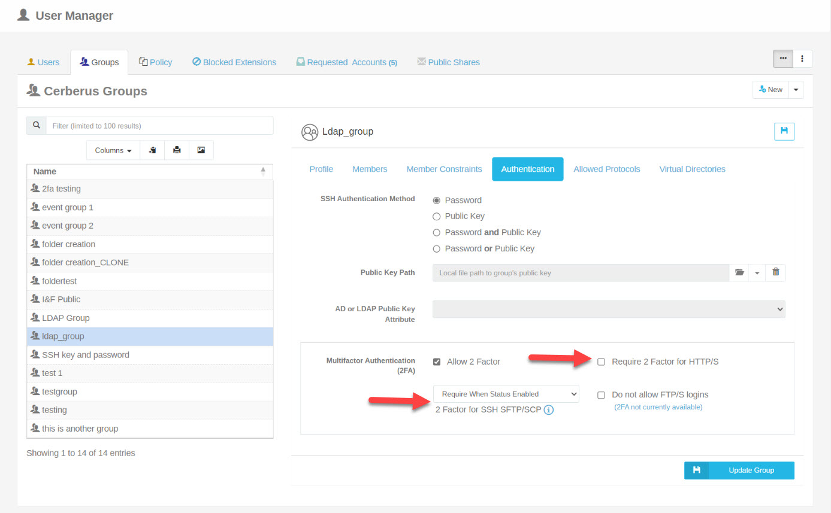
Task: Uncheck the Allow 2 Factor checkbox
Action: [437, 362]
